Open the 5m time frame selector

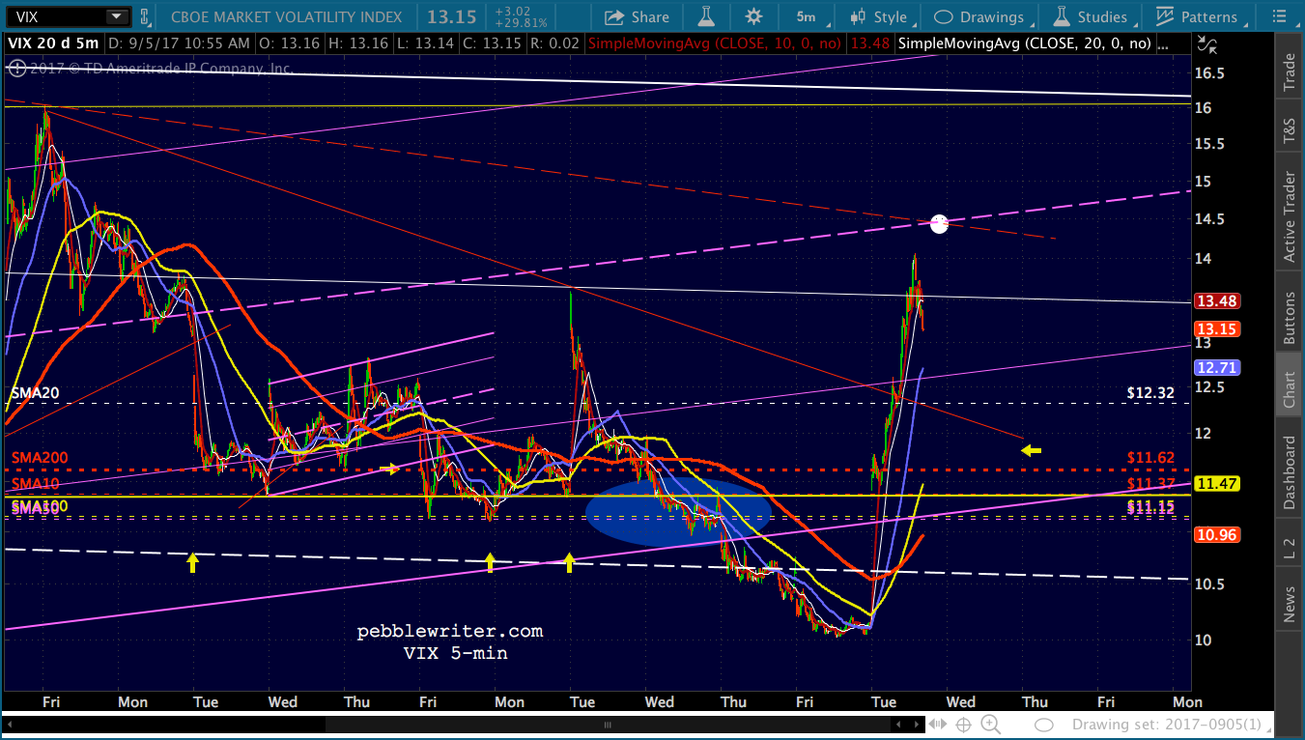point(806,16)
